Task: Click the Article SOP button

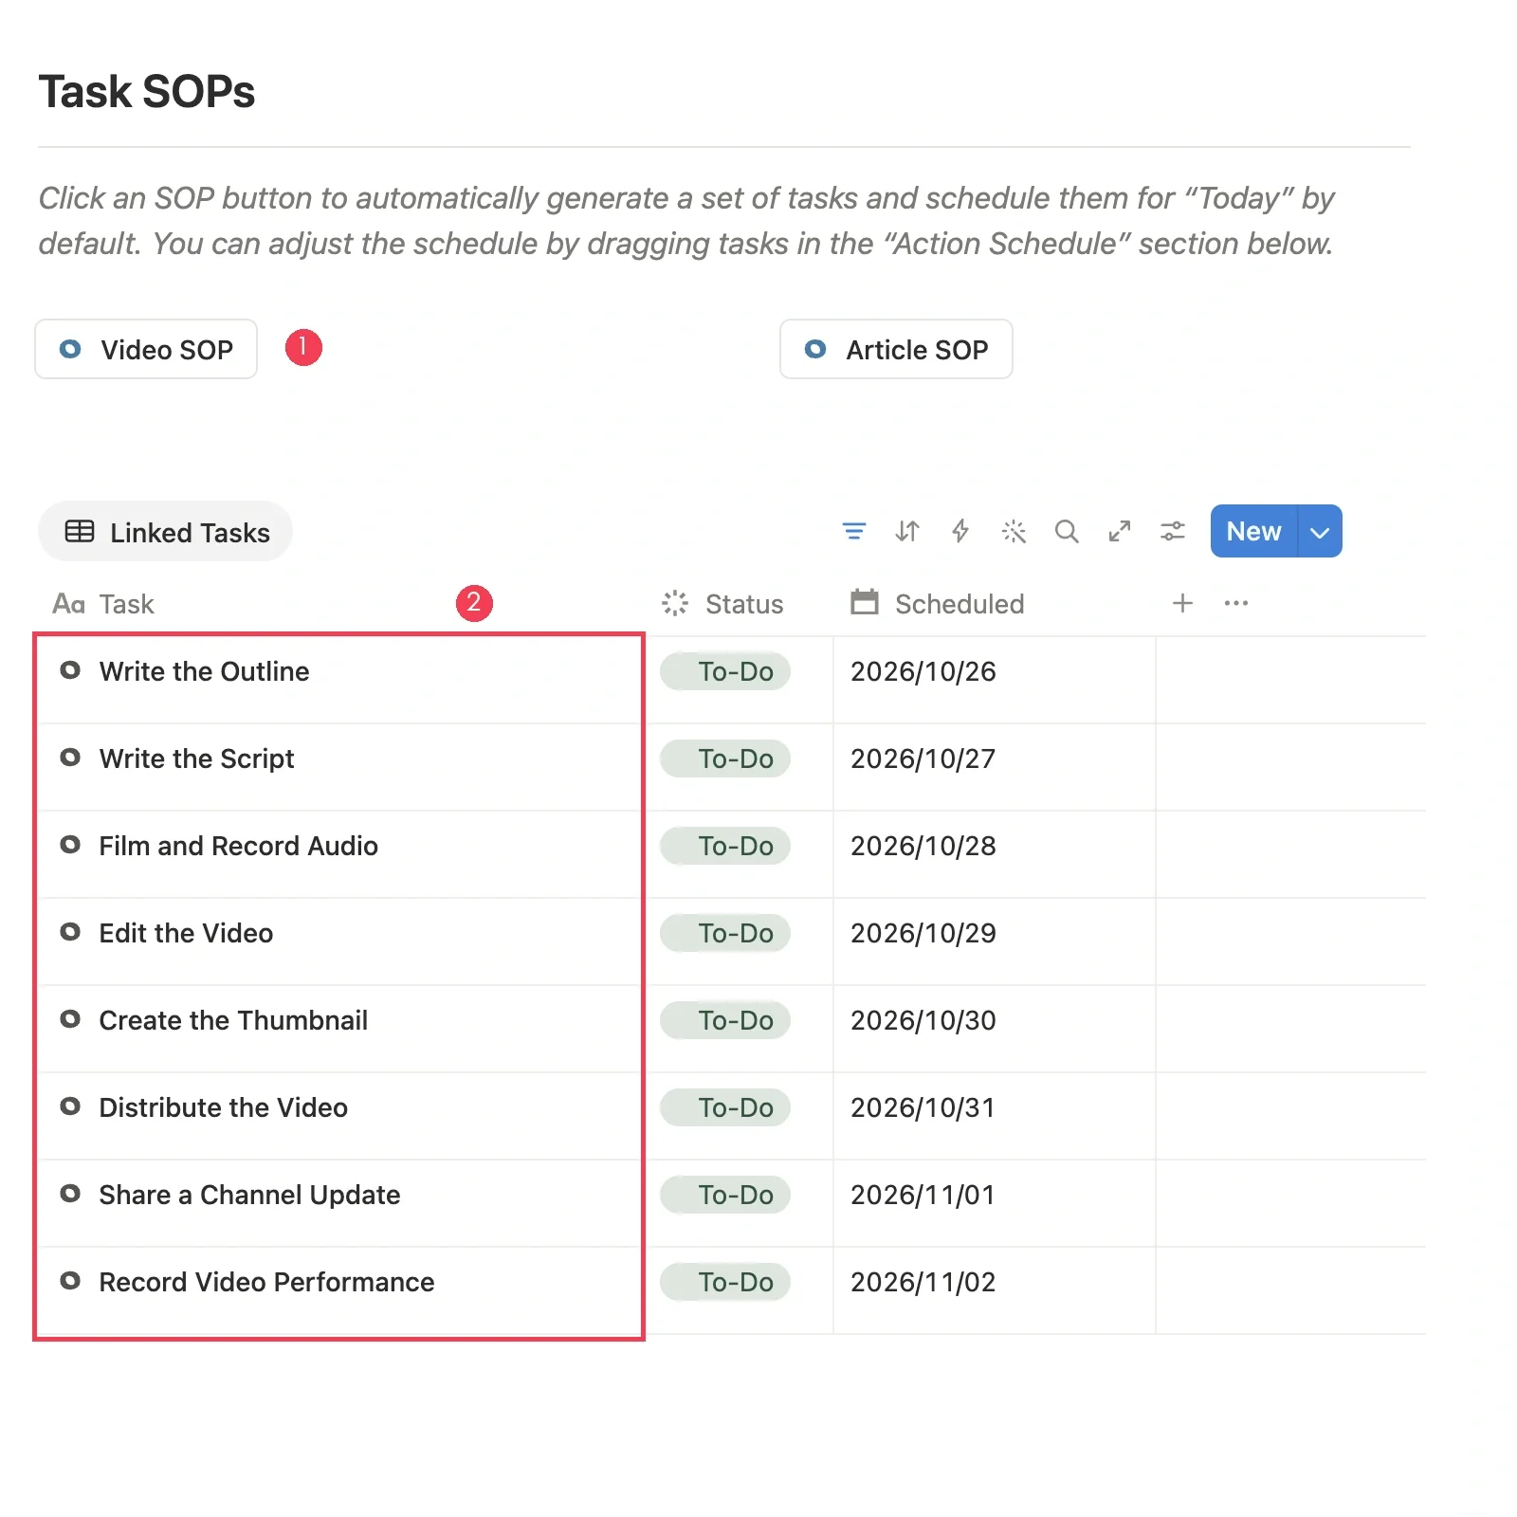Action: 896,349
